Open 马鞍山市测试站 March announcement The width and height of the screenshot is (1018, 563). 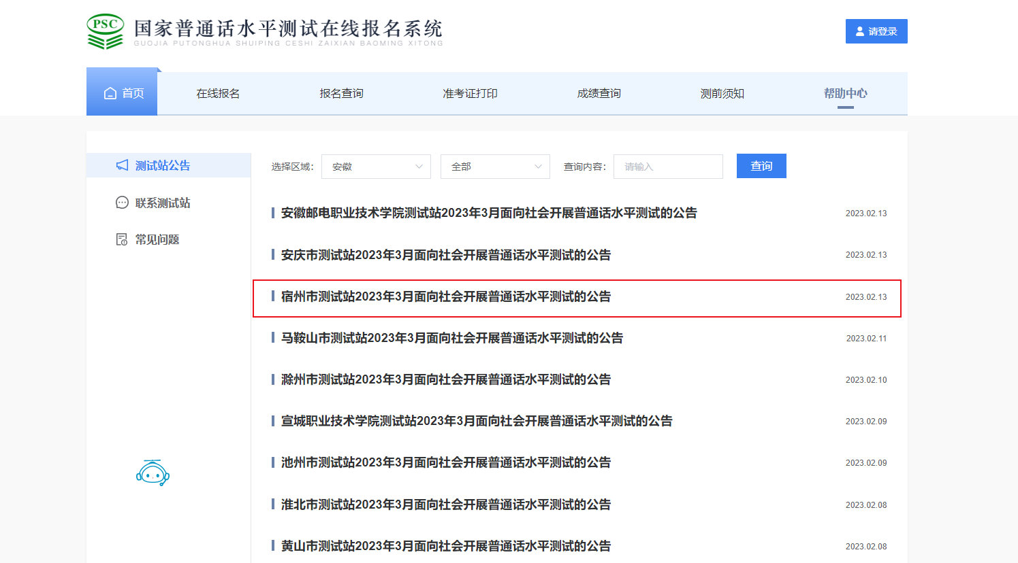452,338
